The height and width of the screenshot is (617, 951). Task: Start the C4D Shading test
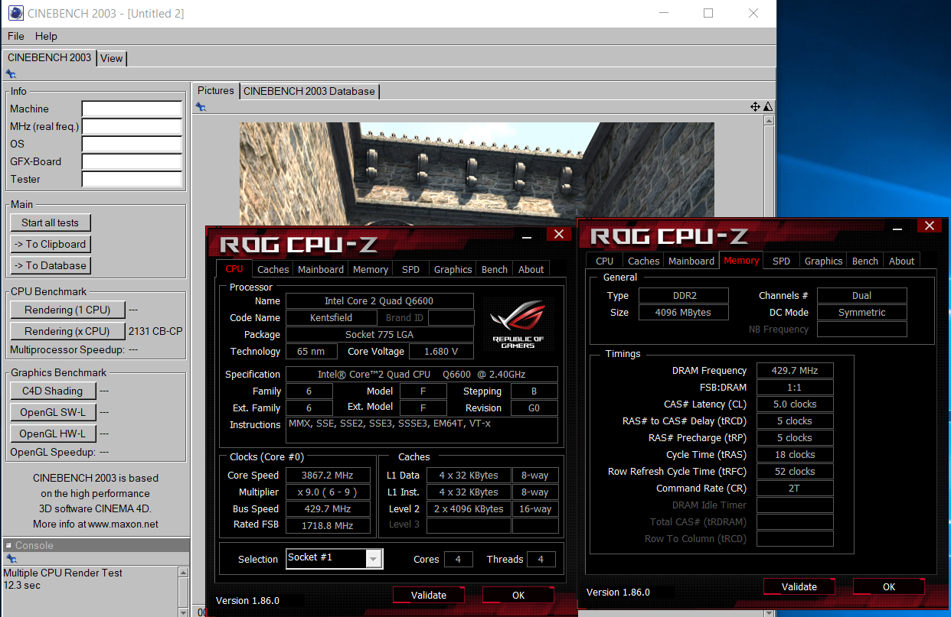(x=53, y=391)
